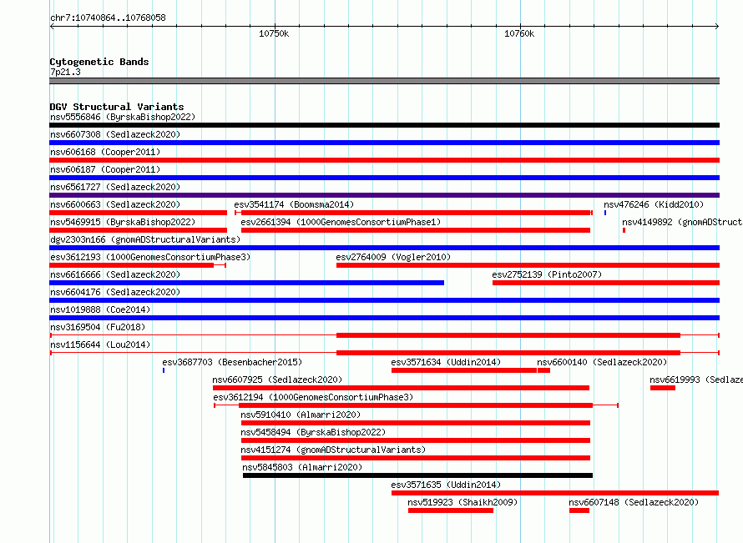Click the nsv3169504 (Fu2018) label

(x=98, y=327)
